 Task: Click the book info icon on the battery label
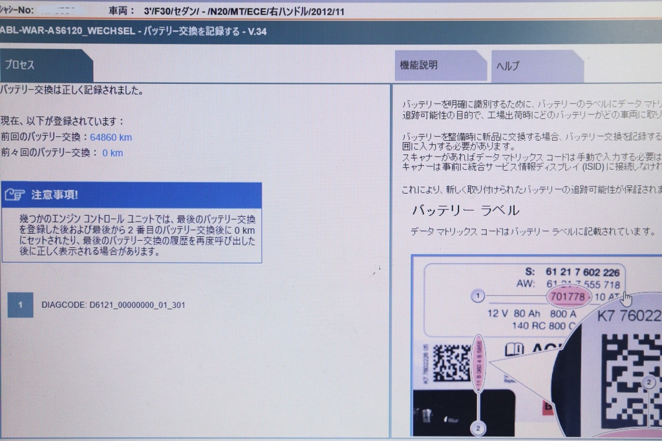pos(514,349)
